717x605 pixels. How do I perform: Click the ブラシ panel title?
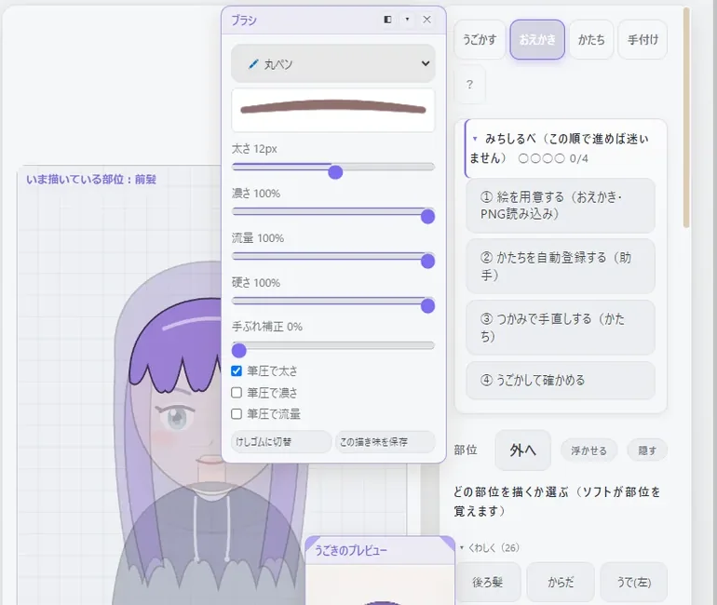tap(244, 20)
